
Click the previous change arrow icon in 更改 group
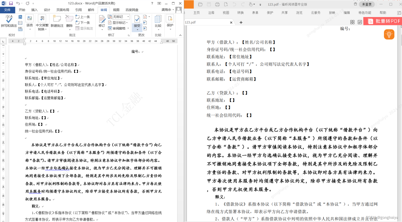coord(145,23)
